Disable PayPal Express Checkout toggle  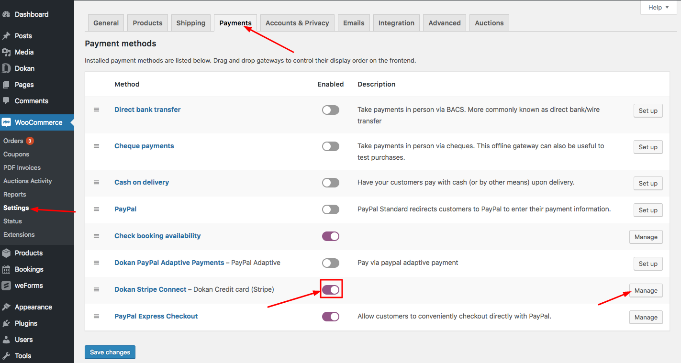click(330, 317)
